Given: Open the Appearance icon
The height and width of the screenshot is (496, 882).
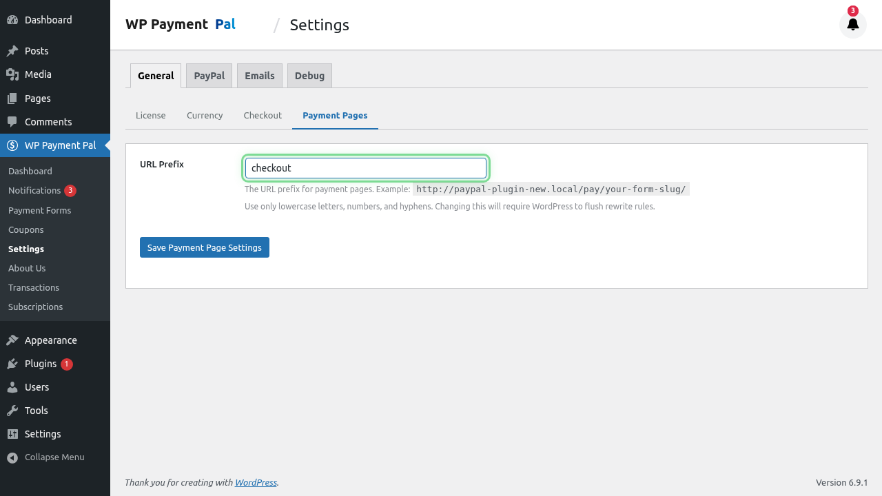Looking at the screenshot, I should pyautogui.click(x=12, y=340).
